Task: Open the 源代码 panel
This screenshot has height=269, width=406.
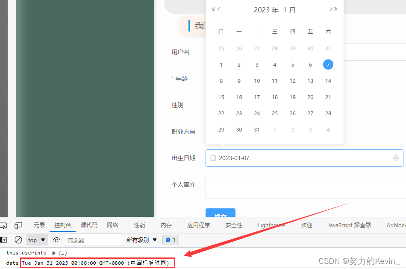Action: pyautogui.click(x=89, y=225)
